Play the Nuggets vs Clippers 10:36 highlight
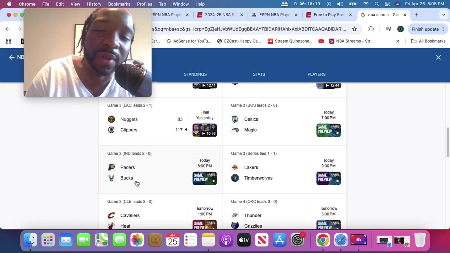Viewport: 450px width, 253px height. click(x=205, y=130)
